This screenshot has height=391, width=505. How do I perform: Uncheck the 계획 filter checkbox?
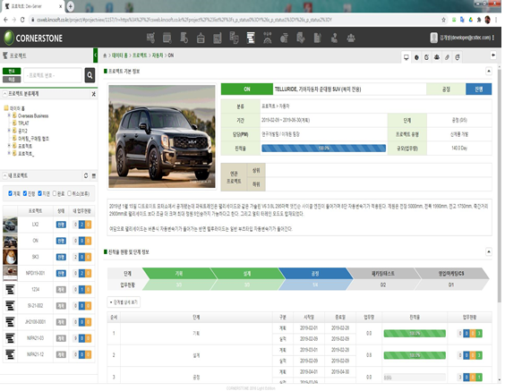[x=10, y=193]
